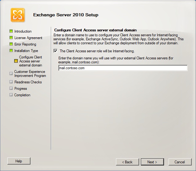
Task: Click the green Introduction step indicator
Action: [11, 31]
